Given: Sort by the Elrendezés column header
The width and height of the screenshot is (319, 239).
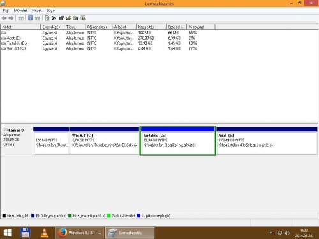Looking at the screenshot, I should click(52, 27).
